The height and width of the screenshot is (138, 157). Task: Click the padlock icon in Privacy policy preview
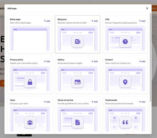tap(30, 82)
